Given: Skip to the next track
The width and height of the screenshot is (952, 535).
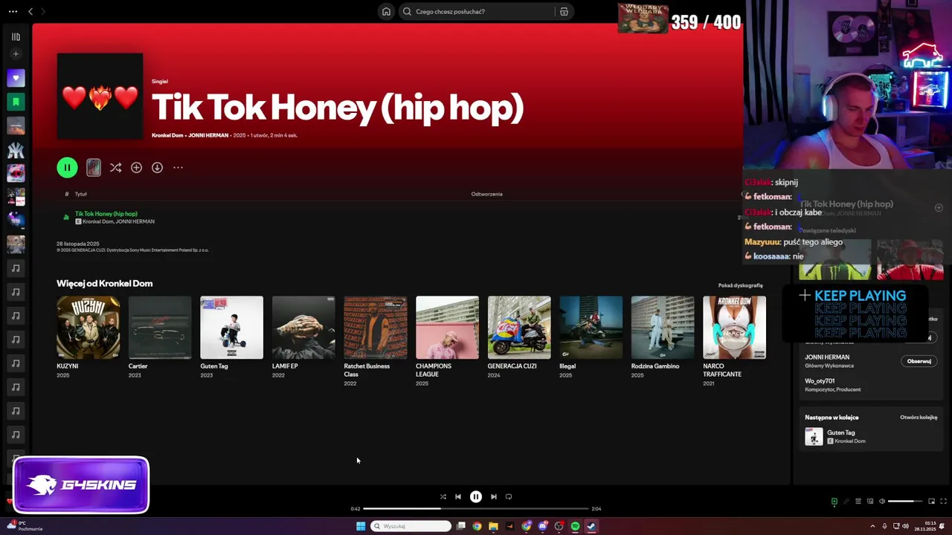Looking at the screenshot, I should (494, 496).
